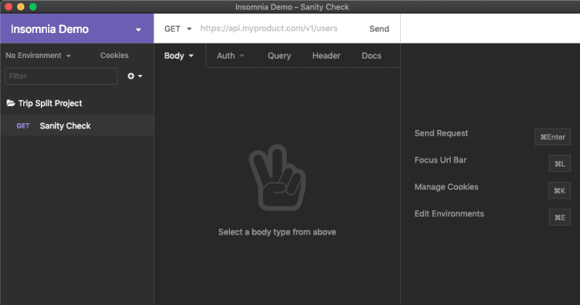Click the Focus Url Bar hint text
Viewport: 580px width, 305px height.
440,160
